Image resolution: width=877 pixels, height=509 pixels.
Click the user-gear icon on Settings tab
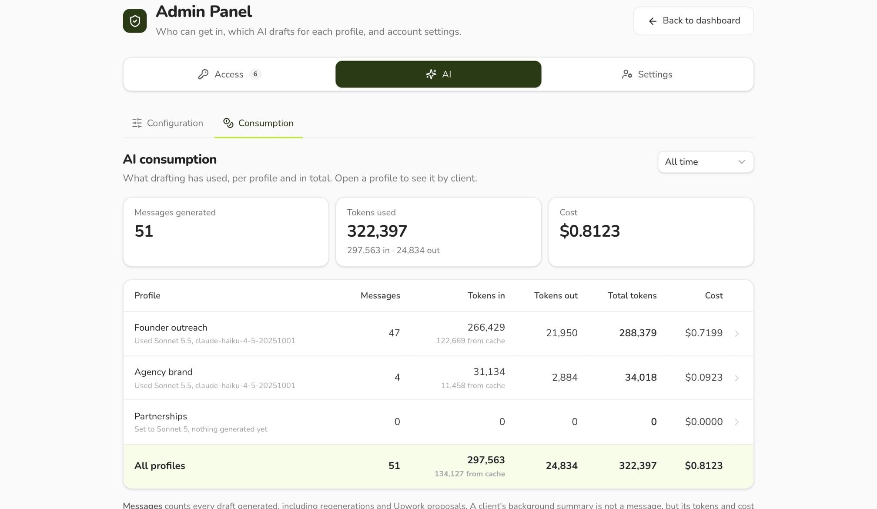(x=627, y=74)
